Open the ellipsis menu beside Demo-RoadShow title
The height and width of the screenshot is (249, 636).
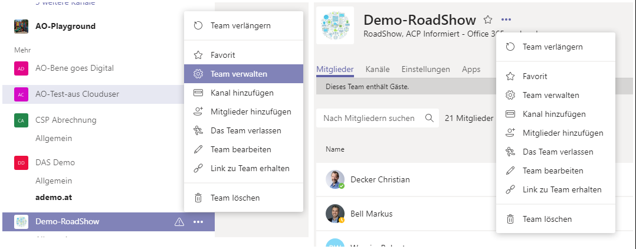click(x=506, y=19)
